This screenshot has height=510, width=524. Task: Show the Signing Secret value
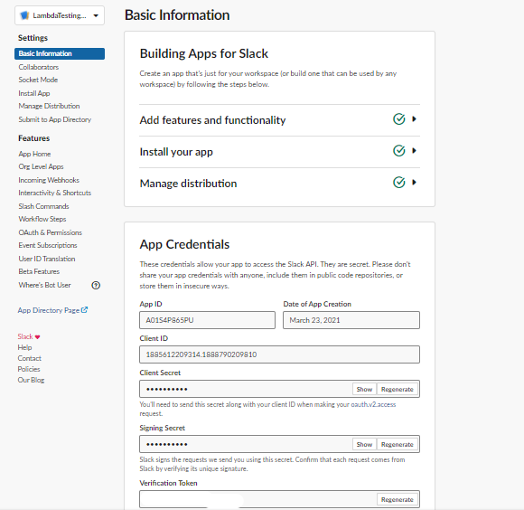coord(364,444)
